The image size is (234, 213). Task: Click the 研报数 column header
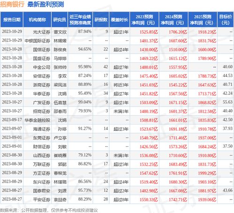(101, 20)
